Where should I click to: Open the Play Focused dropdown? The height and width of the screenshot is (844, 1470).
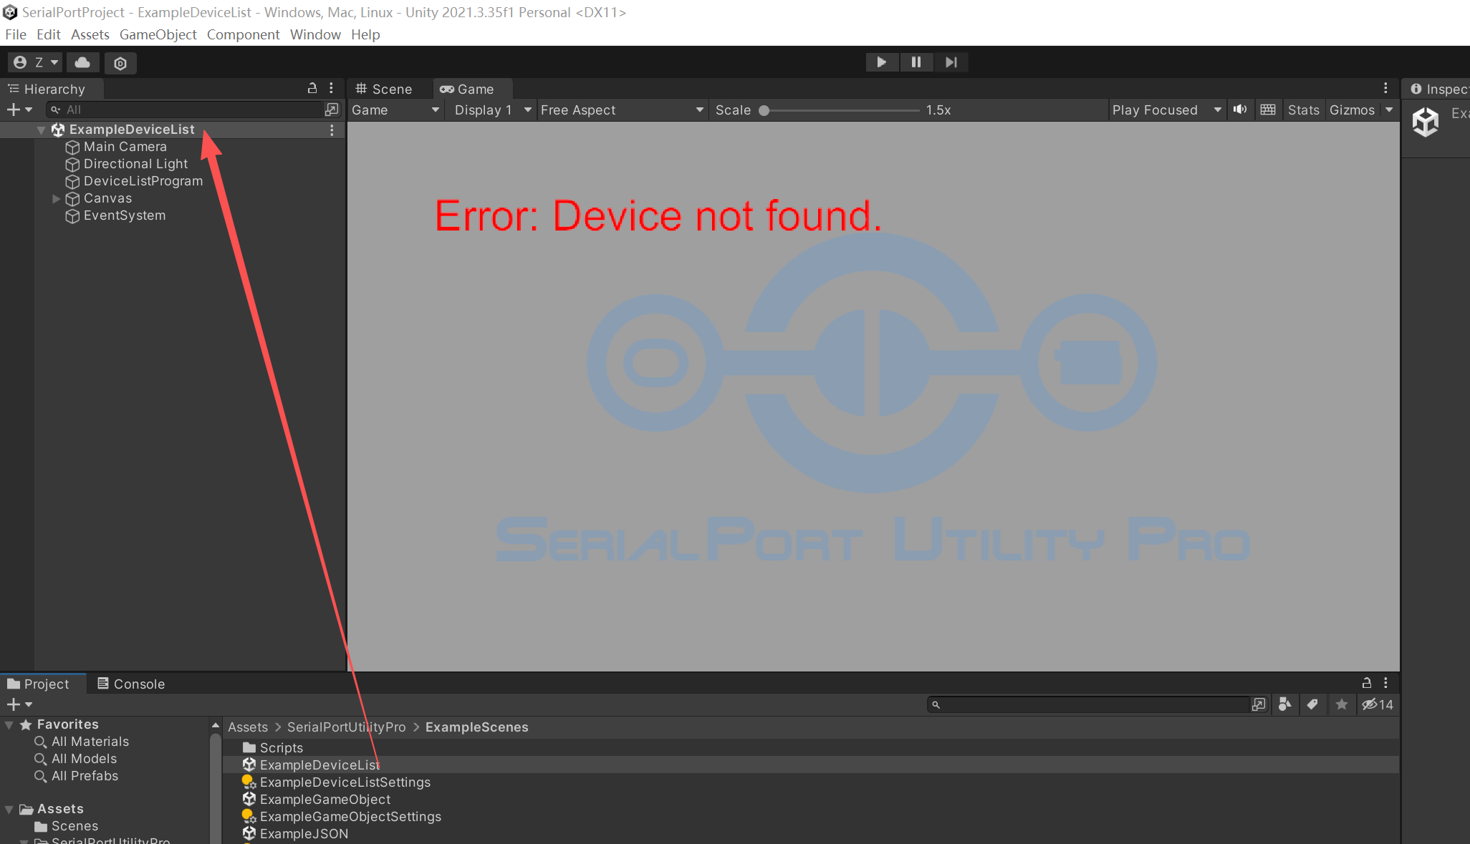(1166, 110)
